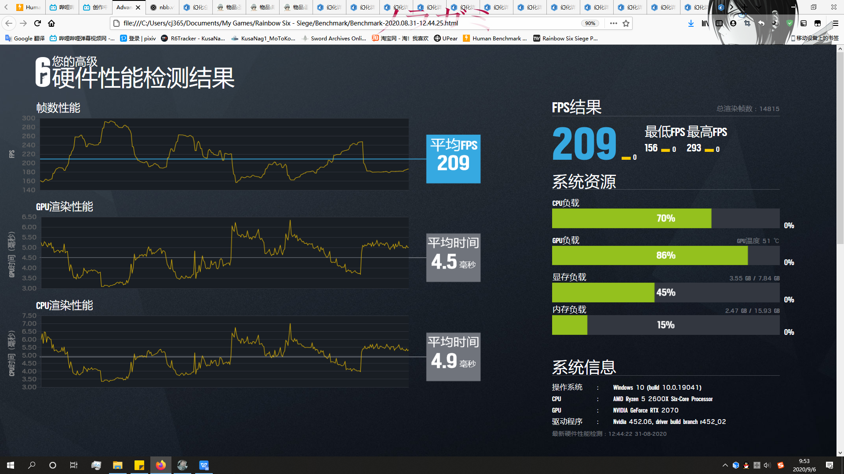This screenshot has height=474, width=844.
Task: Click the undo closed tab arrow icon
Action: [761, 23]
